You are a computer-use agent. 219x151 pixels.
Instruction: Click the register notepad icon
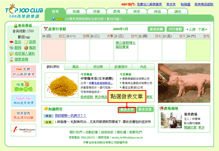(26, 42)
